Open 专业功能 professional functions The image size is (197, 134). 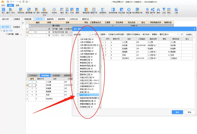(121, 10)
